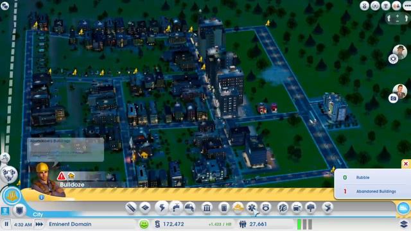411x231 pixels.
Task: Click the 4:32 AM clock
Action: 23,225
